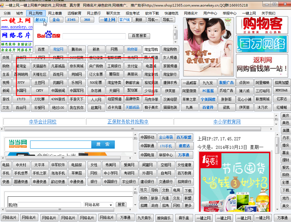Open the 网上购物 menu item
Viewport: 291px width, 222px height.
pyautogui.click(x=36, y=13)
